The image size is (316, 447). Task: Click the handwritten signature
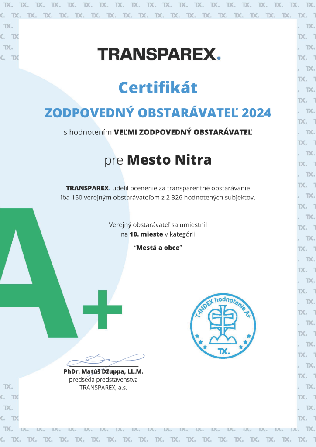pyautogui.click(x=105, y=360)
